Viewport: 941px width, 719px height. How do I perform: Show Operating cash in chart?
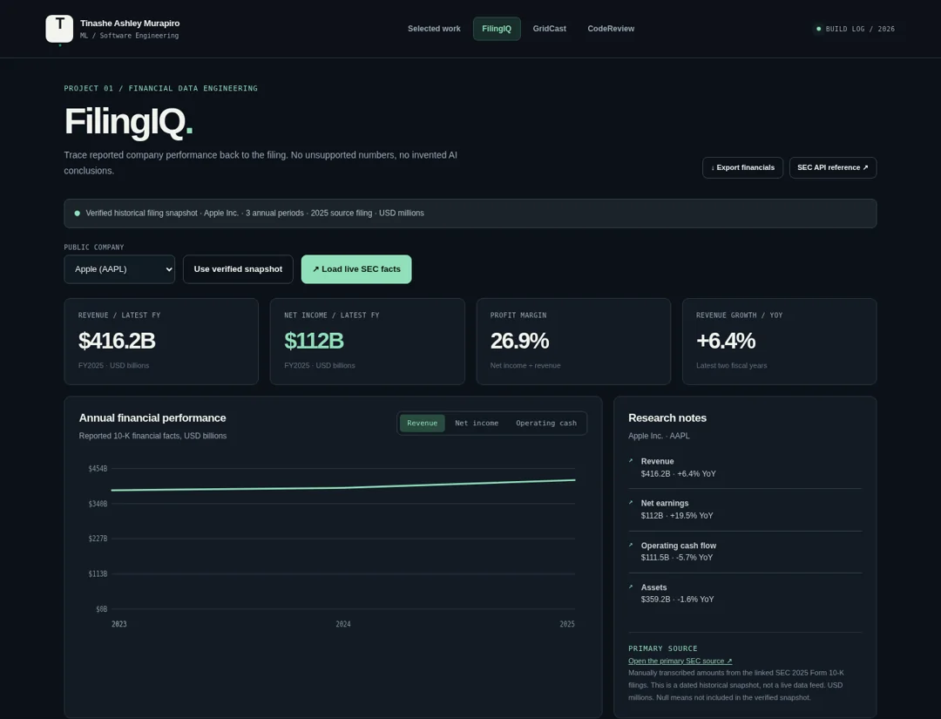[x=546, y=423]
